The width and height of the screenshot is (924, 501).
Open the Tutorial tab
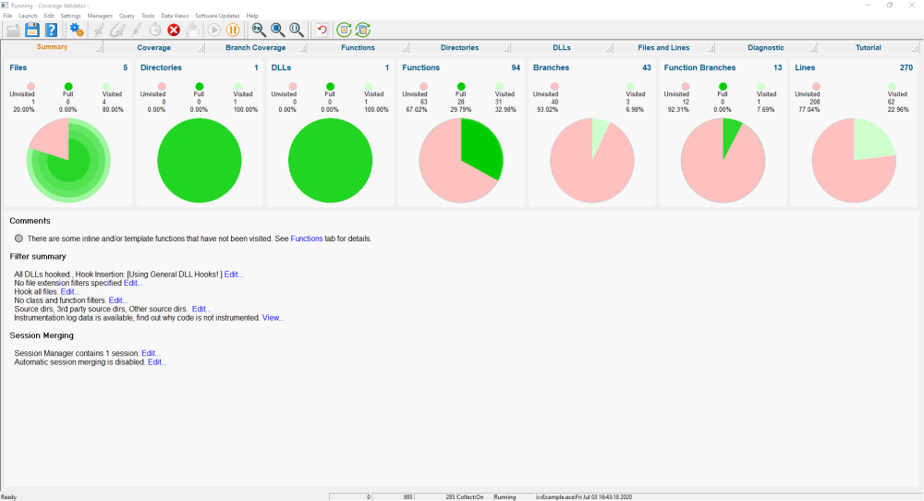pos(868,48)
